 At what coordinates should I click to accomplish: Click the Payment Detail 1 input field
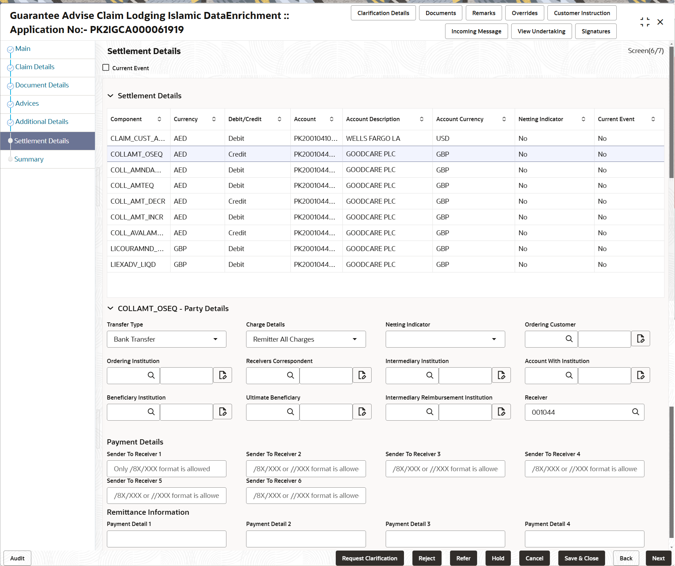point(166,539)
